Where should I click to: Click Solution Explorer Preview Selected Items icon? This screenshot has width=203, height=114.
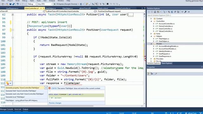point(189,12)
